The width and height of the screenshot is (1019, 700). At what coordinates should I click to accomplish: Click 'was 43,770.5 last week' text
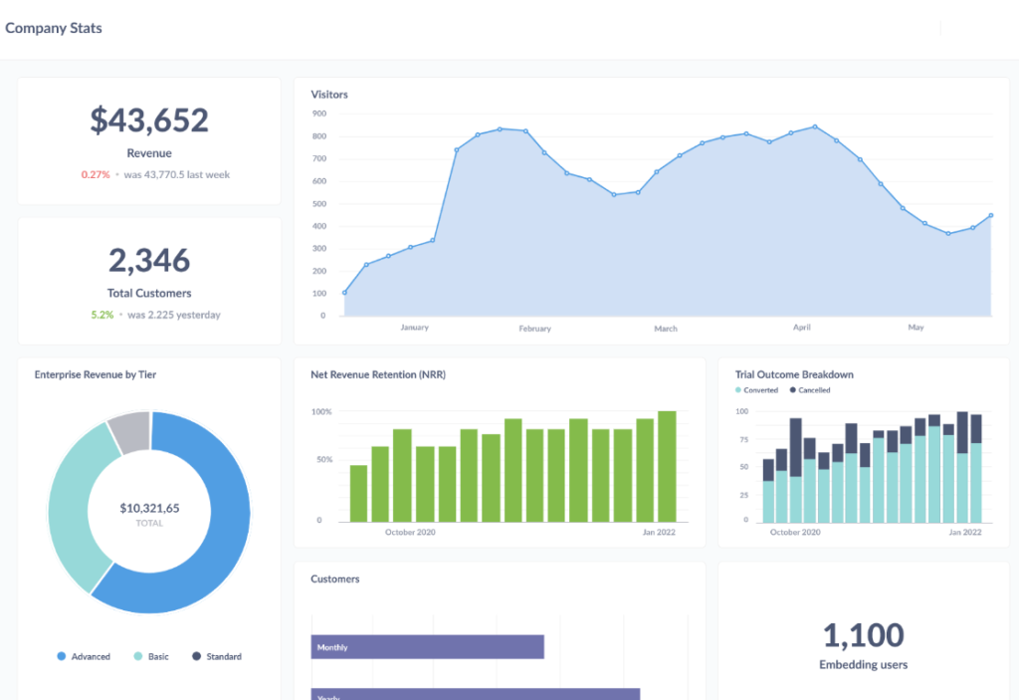(x=177, y=175)
